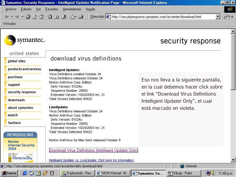Open the Ver menu
The image size is (236, 177).
pos(38,9)
